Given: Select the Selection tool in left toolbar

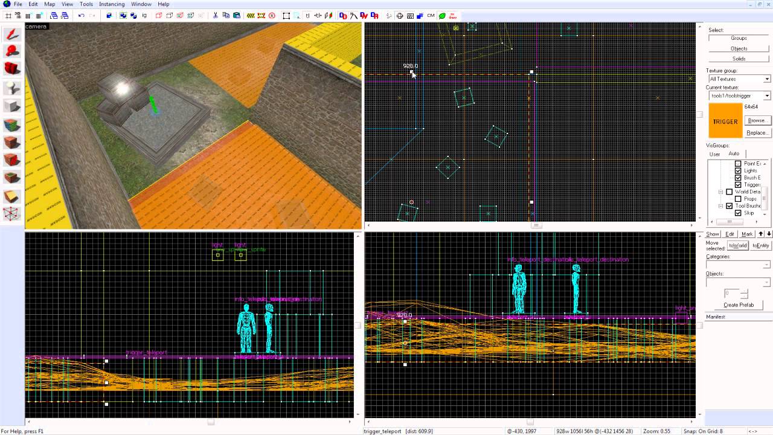Looking at the screenshot, I should [12, 34].
